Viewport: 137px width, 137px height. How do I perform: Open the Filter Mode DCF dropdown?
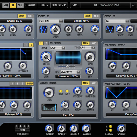(x=57, y=48)
